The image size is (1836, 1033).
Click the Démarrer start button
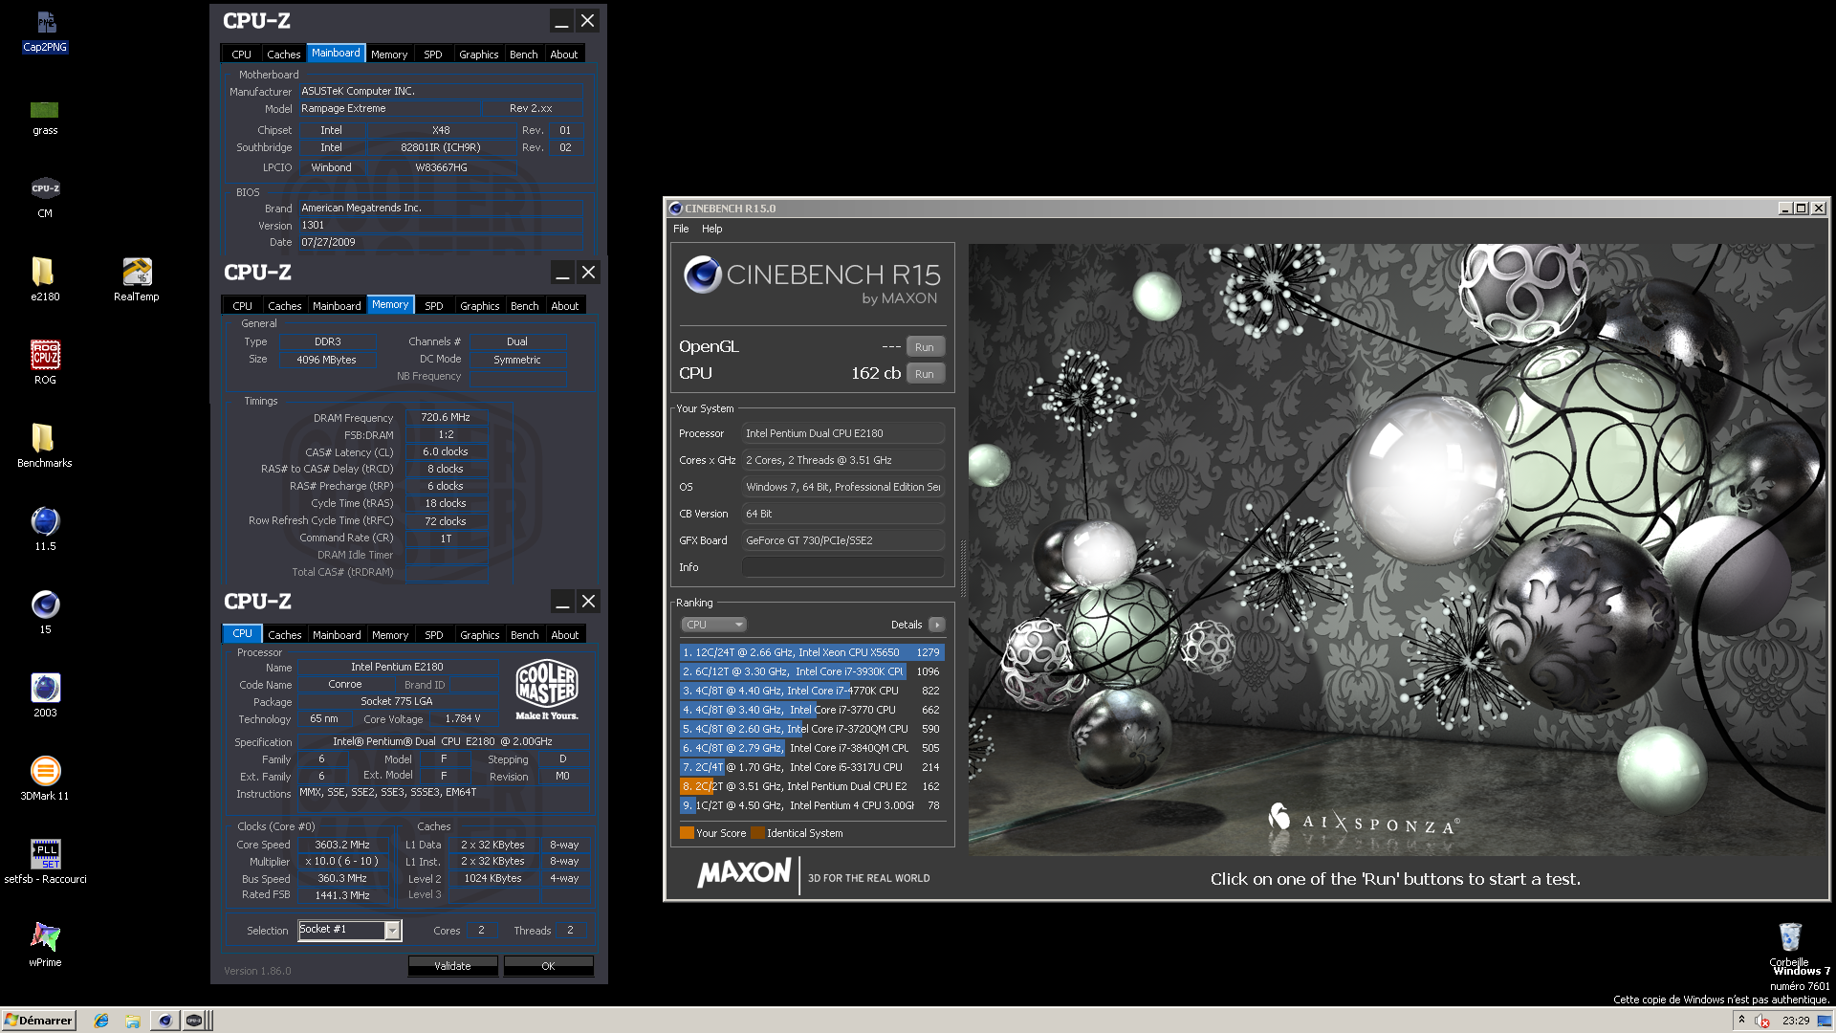[38, 1021]
